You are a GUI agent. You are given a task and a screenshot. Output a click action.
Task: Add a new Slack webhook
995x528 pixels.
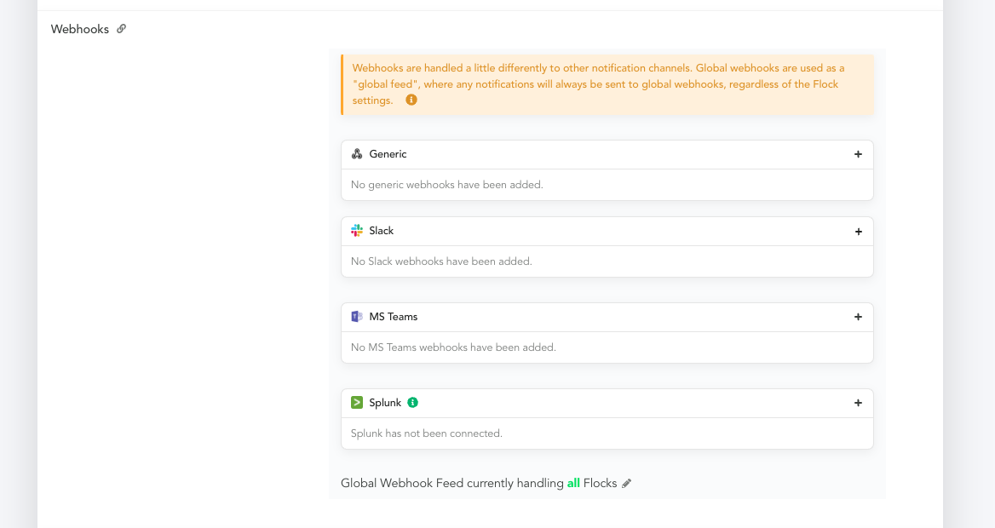[x=858, y=232]
